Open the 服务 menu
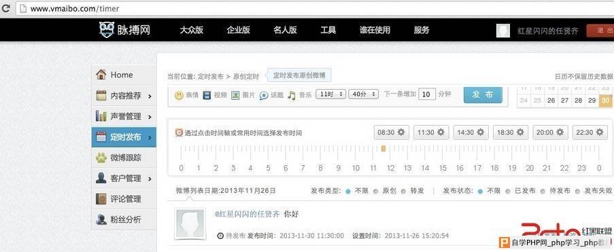The width and height of the screenshot is (614, 252). coord(422,30)
